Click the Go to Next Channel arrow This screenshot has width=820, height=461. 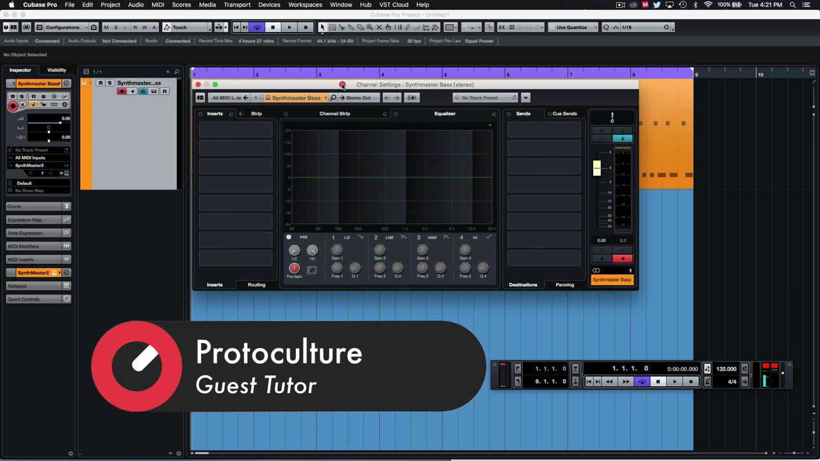coord(397,98)
